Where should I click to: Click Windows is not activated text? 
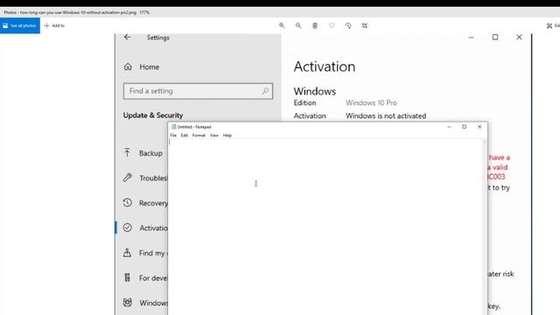(x=386, y=115)
